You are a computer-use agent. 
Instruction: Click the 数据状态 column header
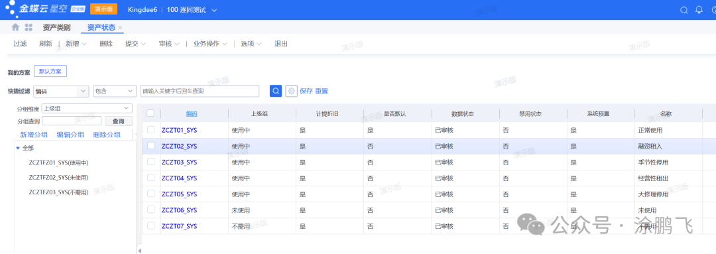click(x=463, y=114)
